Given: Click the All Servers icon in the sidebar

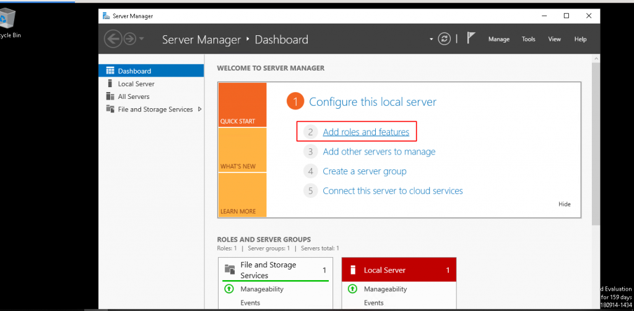Looking at the screenshot, I should (x=110, y=96).
